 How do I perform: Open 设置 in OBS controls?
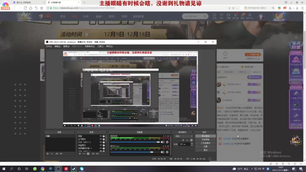pos(205,147)
